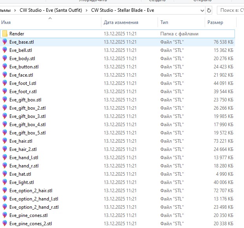
Task: Click the size value 73 221 КБ
Action: click(223, 141)
